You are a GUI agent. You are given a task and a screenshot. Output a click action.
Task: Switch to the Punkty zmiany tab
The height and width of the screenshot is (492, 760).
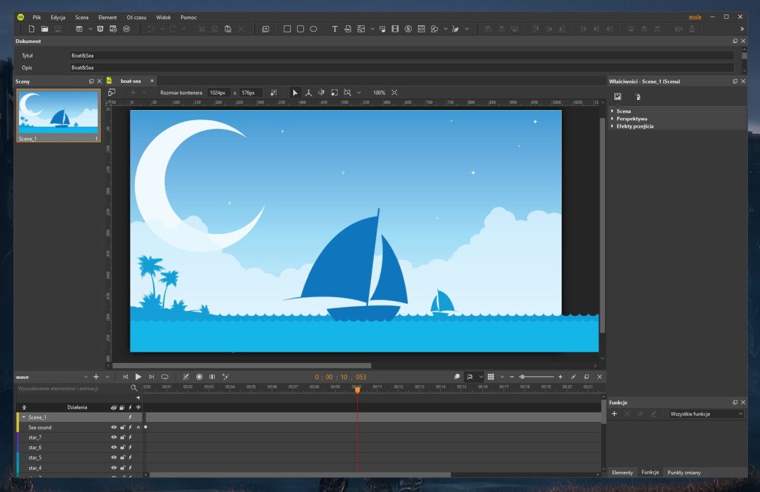(684, 472)
